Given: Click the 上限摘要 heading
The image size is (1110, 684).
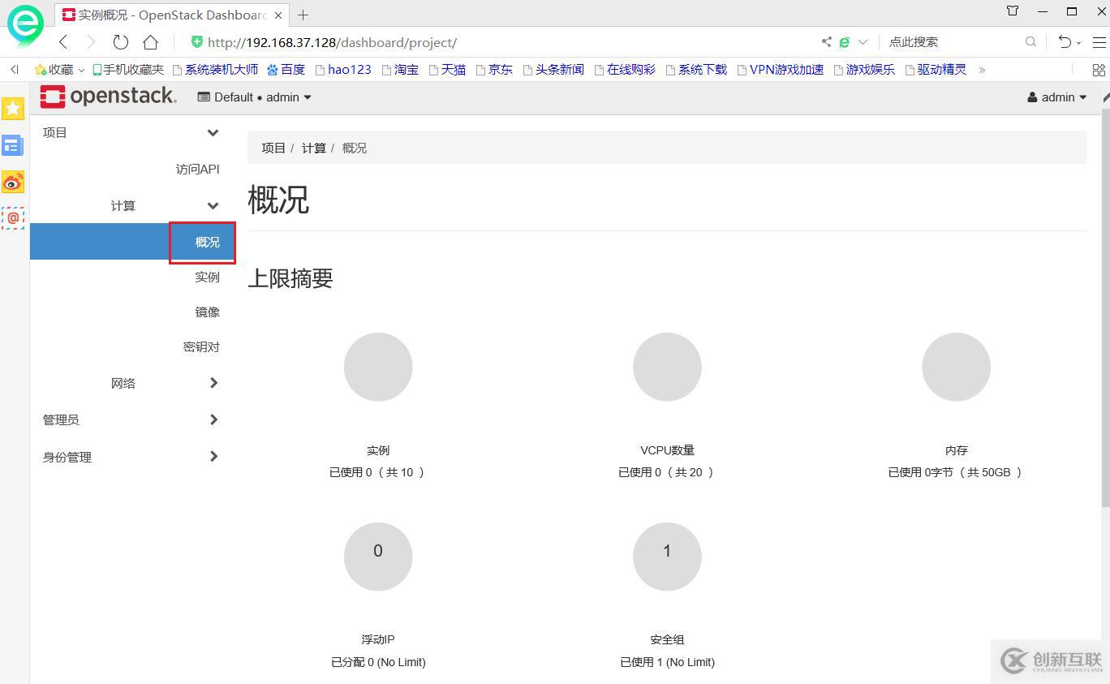Looking at the screenshot, I should tap(290, 278).
